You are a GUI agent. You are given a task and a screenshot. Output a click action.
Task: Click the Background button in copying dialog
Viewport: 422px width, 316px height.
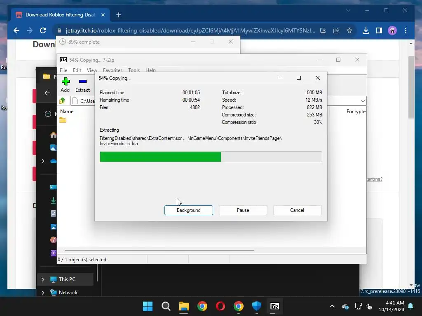188,210
